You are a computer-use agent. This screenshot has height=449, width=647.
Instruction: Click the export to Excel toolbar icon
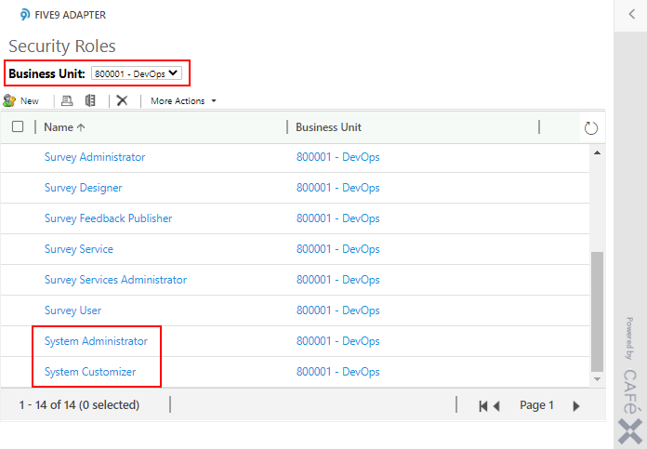pos(90,100)
